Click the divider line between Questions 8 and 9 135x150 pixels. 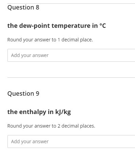point(71,78)
